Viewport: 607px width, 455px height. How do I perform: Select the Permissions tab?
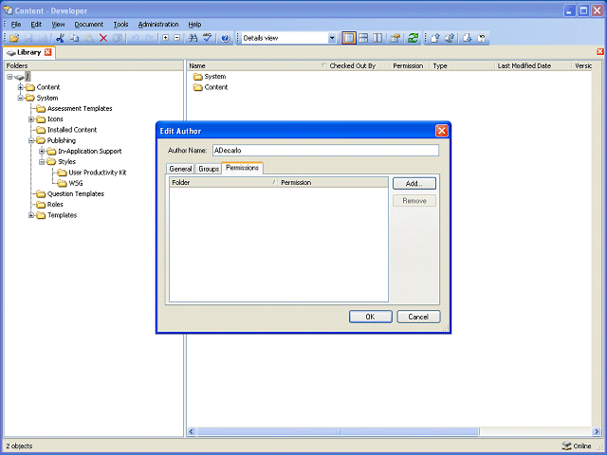coord(243,168)
